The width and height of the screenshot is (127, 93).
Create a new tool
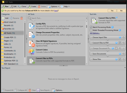point(32,6)
